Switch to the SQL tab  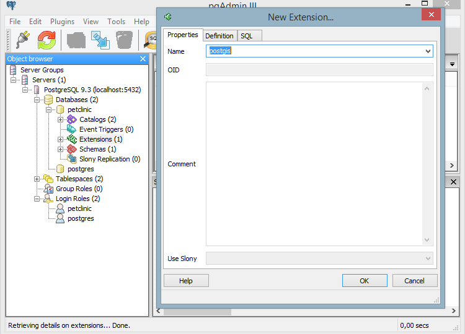point(246,36)
